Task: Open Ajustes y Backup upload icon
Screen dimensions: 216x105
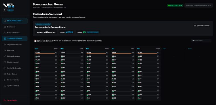Action: tap(5, 86)
